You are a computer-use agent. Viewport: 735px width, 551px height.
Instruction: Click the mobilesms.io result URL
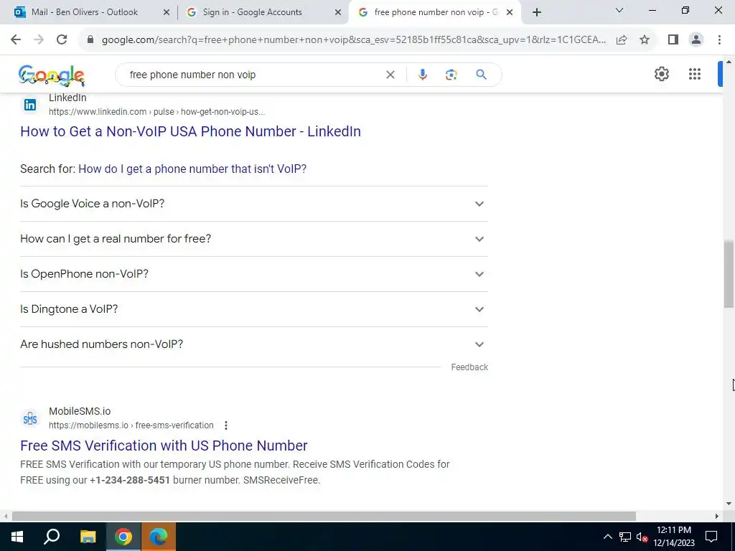pyautogui.click(x=131, y=425)
